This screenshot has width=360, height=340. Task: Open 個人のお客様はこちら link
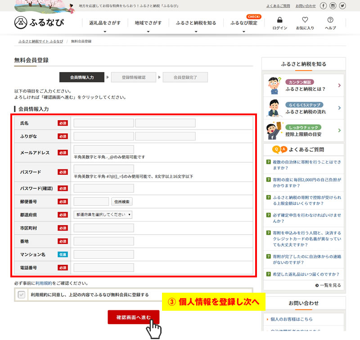pos(291,319)
